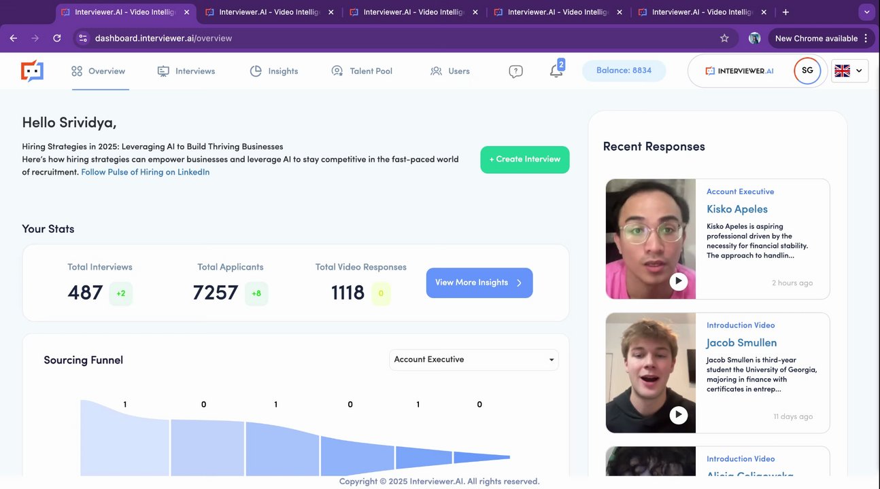Open a new browser tab

(x=785, y=12)
